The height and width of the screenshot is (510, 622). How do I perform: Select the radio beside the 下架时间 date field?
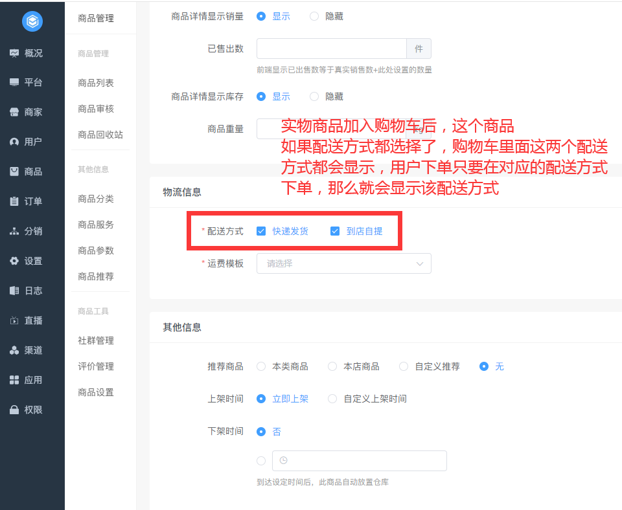click(261, 460)
